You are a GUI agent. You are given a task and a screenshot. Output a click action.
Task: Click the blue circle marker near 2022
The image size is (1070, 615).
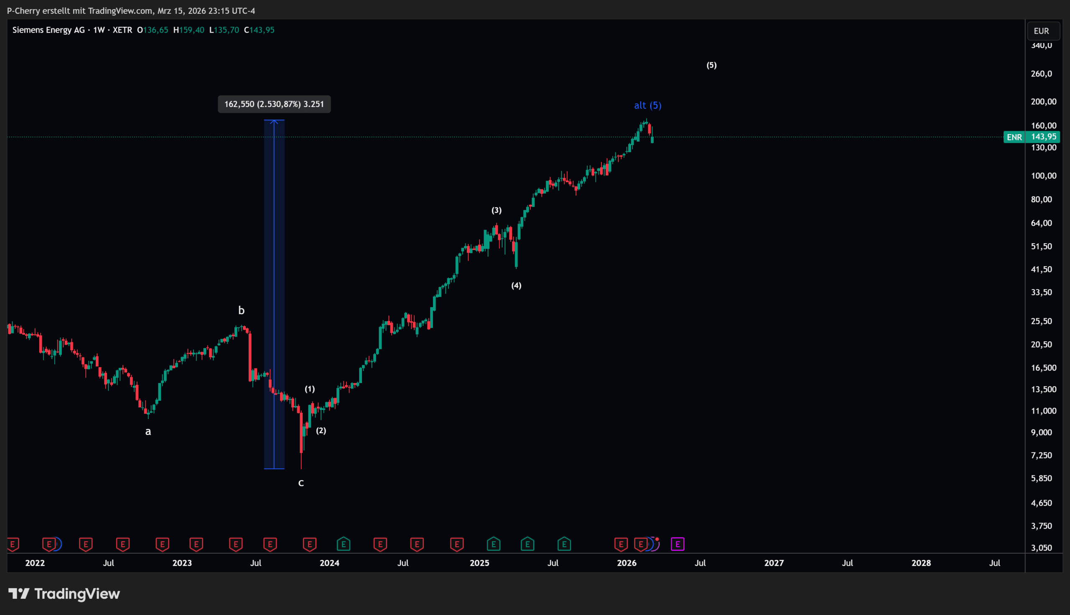tap(58, 544)
